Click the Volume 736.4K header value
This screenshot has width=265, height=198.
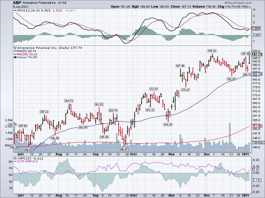[x=204, y=7]
